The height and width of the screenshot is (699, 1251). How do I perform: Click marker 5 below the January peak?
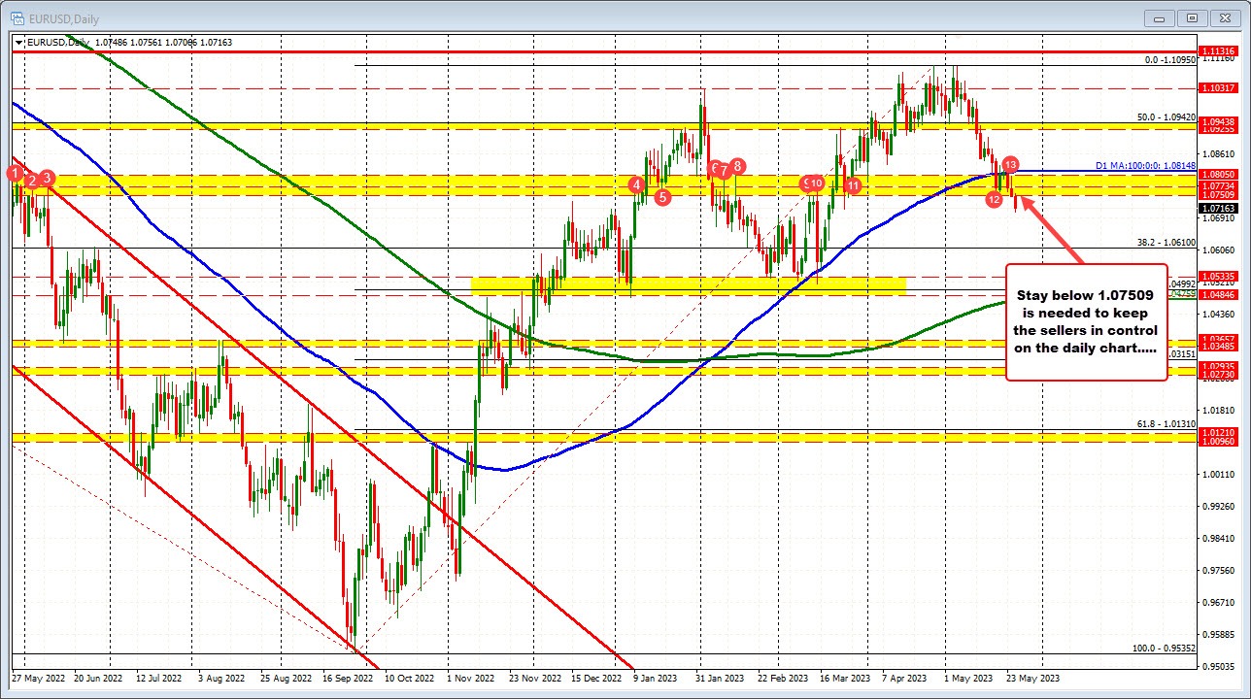pos(662,197)
